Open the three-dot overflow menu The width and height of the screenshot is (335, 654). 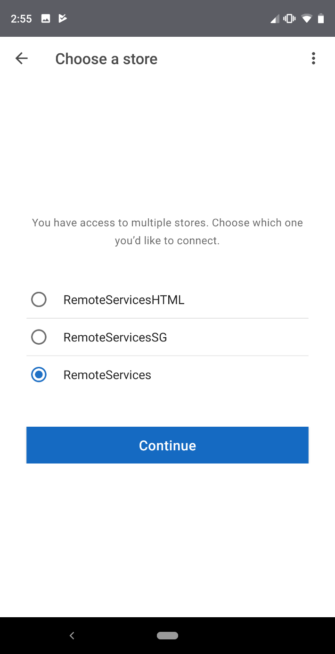tap(313, 58)
